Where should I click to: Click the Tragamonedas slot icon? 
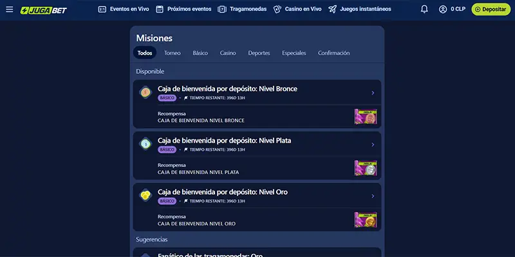pos(222,9)
